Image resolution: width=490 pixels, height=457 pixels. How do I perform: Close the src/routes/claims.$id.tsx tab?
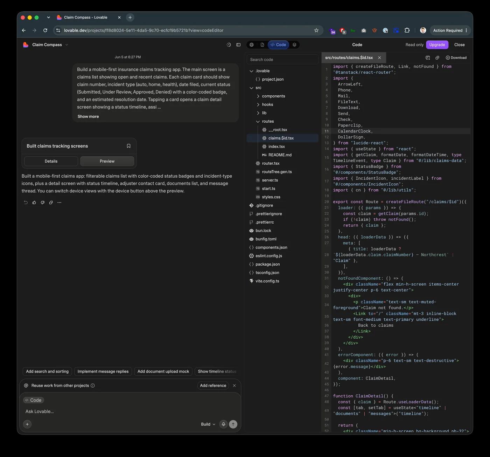[379, 58]
